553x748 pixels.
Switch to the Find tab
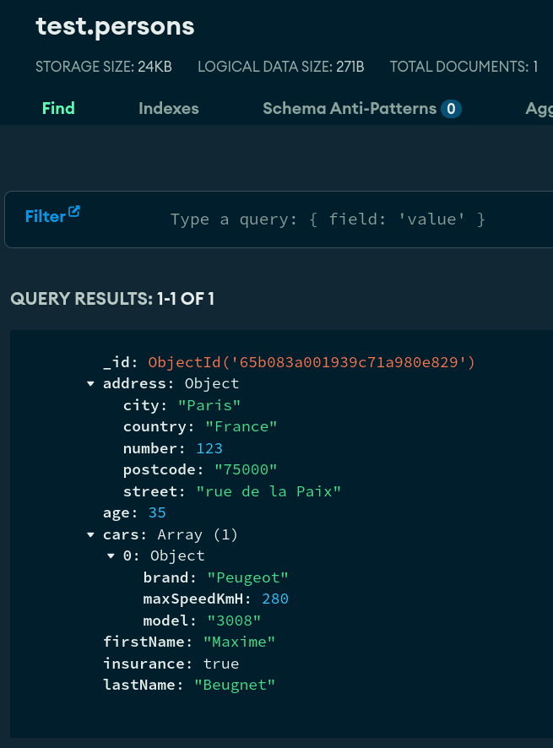58,108
